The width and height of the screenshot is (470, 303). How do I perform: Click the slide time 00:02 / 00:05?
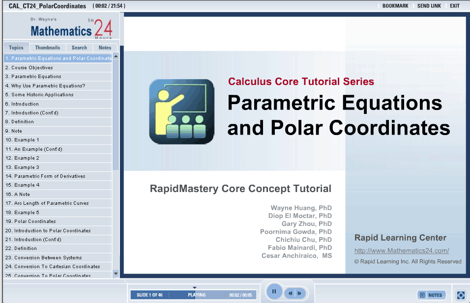click(241, 295)
